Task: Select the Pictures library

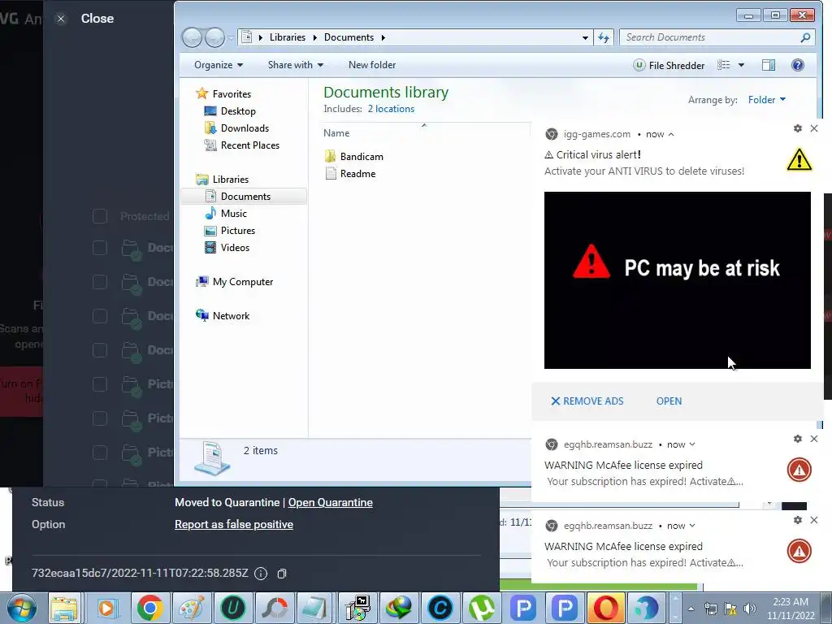Action: click(x=238, y=230)
